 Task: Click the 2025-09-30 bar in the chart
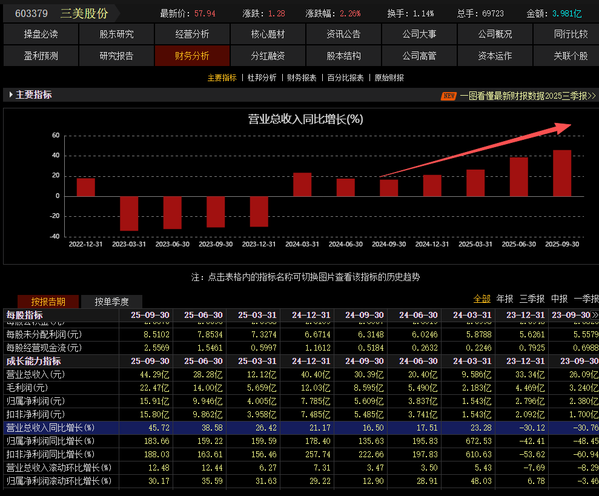tap(562, 173)
